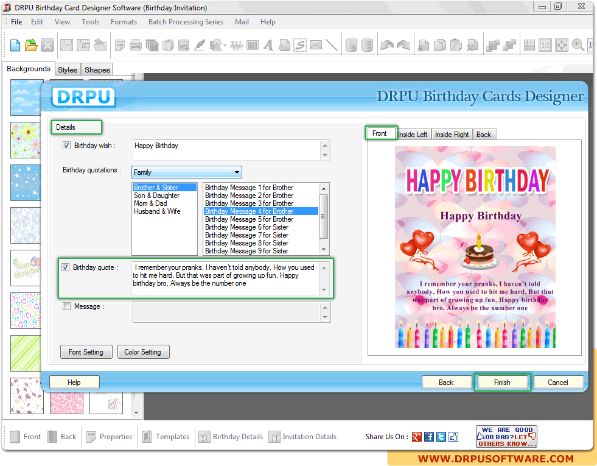Open the shapes tool dropdown arrow
The width and height of the screenshot is (597, 466).
225,46
